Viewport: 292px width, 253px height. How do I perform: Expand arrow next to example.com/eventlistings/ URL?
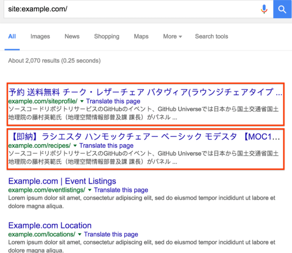pyautogui.click(x=90, y=190)
